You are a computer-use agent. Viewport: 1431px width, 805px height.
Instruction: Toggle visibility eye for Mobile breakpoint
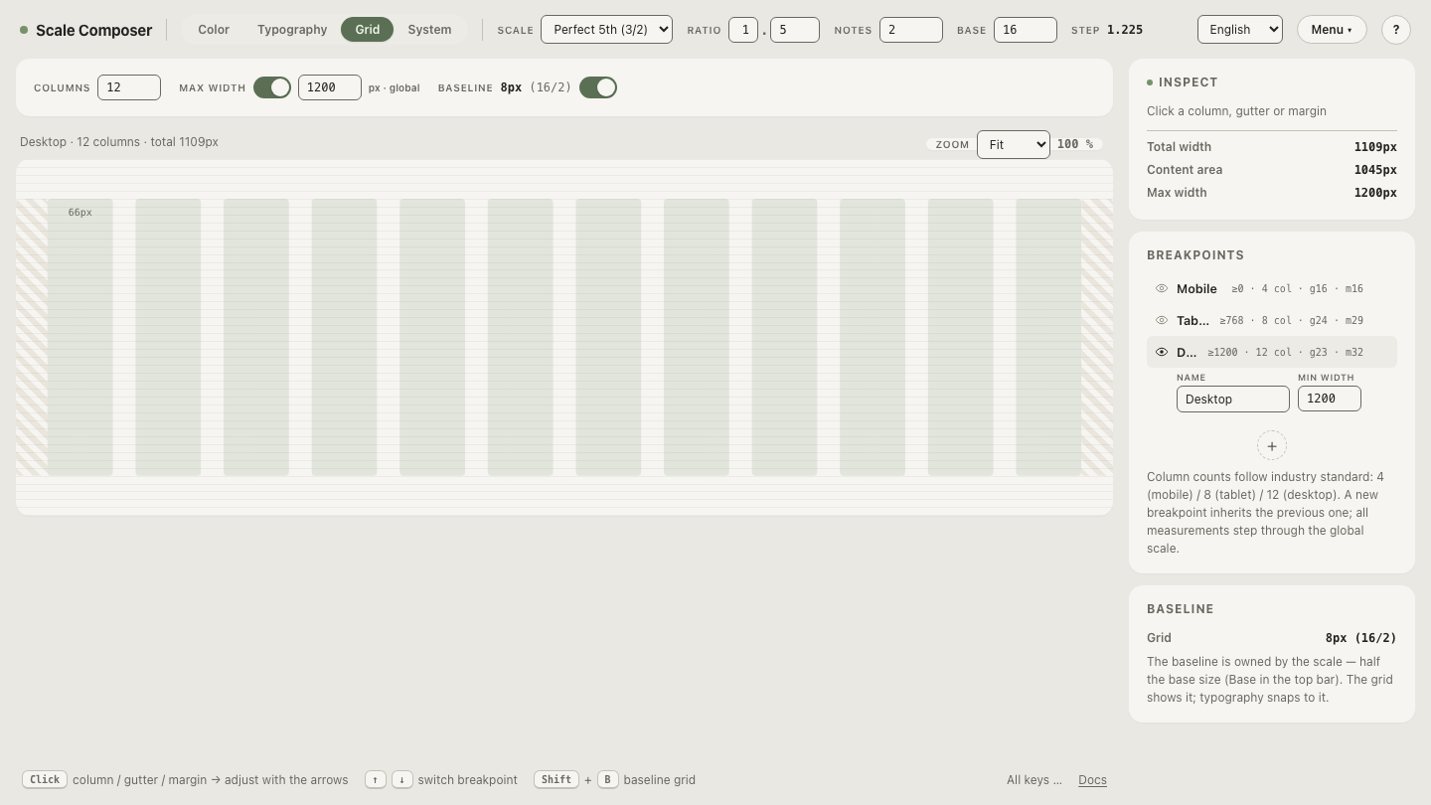pyautogui.click(x=1162, y=289)
